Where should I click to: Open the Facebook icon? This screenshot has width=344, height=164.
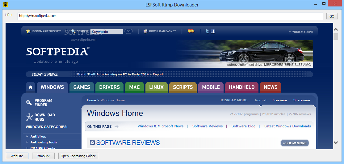tap(213, 31)
